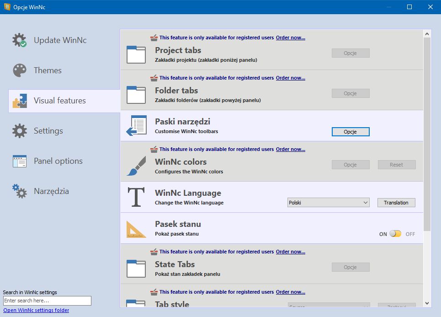Image resolution: width=441 pixels, height=317 pixels.
Task: Click the WinNc Language heading
Action: [188, 193]
